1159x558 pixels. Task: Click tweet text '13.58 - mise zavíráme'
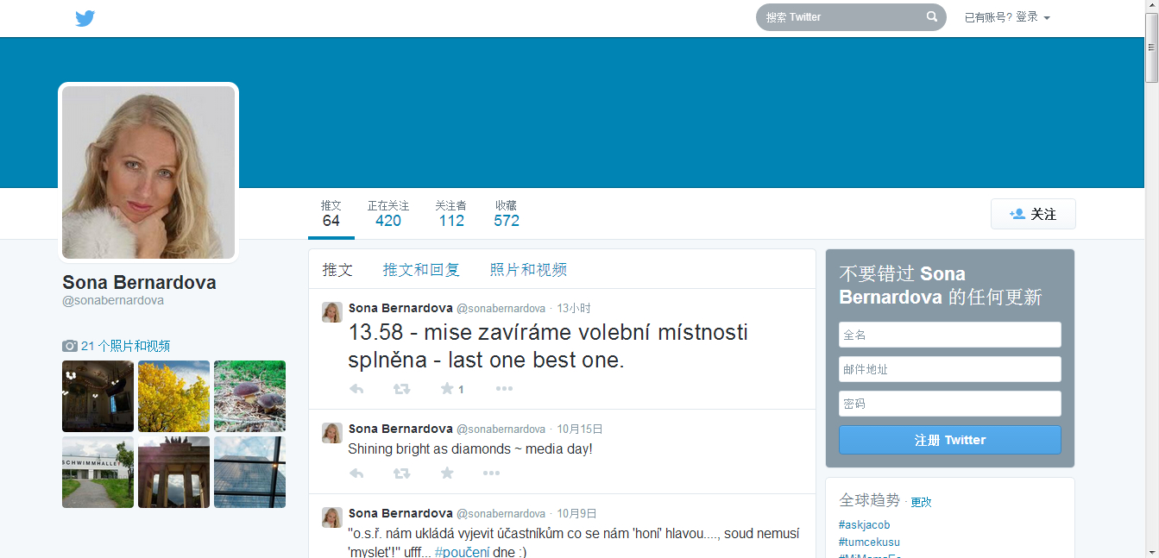pos(548,346)
